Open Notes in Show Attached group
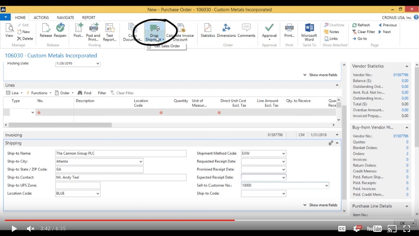The height and width of the screenshot is (236, 419). (x=332, y=32)
